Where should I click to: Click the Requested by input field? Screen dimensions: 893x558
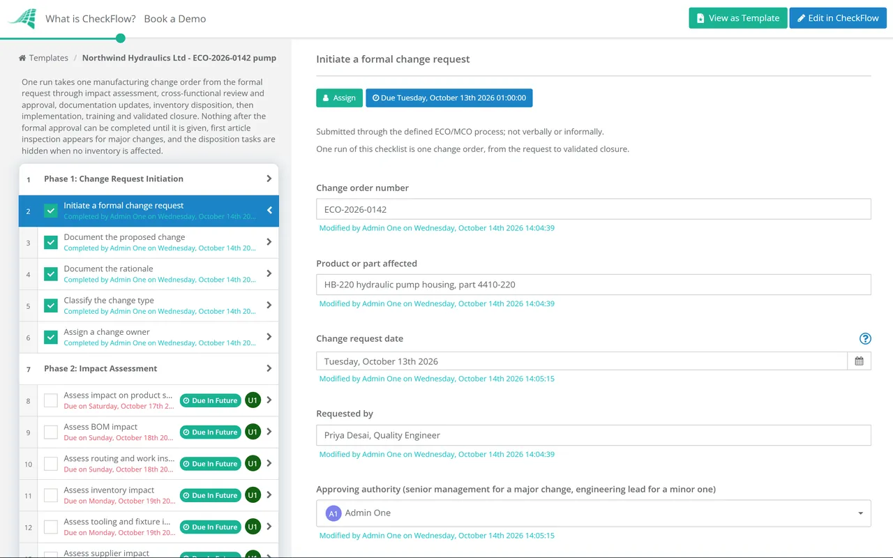(x=594, y=435)
